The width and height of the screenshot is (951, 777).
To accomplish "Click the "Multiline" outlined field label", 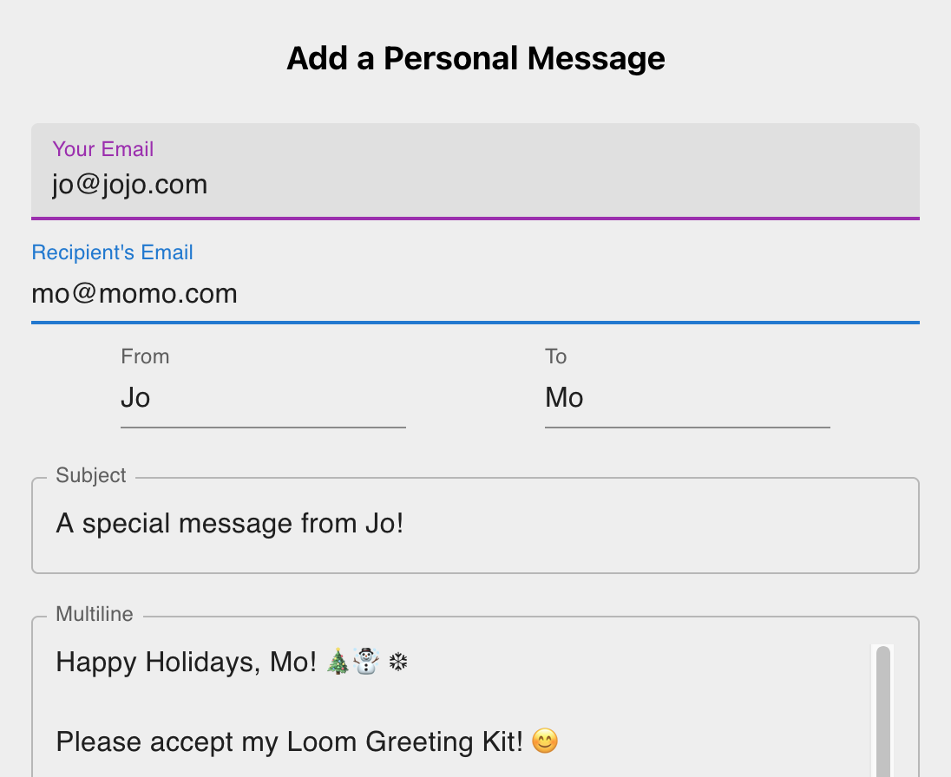I will click(95, 614).
